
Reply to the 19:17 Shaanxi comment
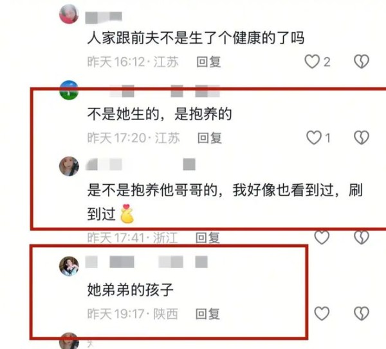[208, 314]
